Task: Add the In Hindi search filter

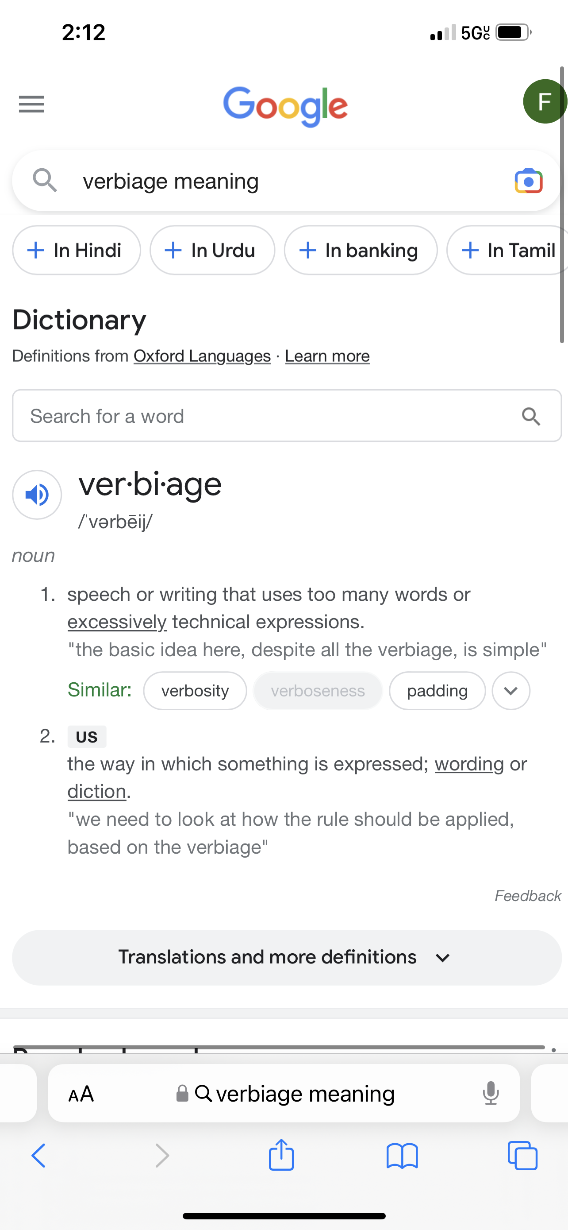Action: tap(76, 250)
